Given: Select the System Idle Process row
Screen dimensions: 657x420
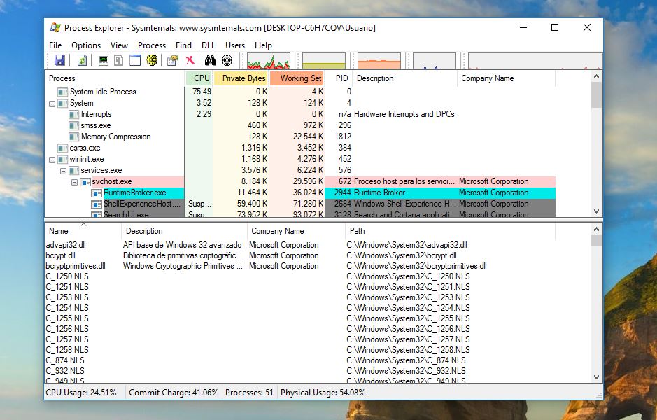Looking at the screenshot, I should pos(300,92).
